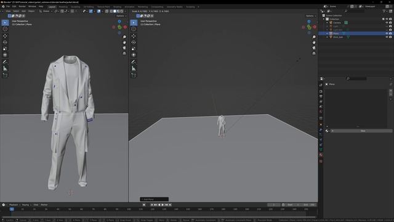The width and height of the screenshot is (394, 222).
Task: Open Render properties tab
Action: tap(321, 91)
